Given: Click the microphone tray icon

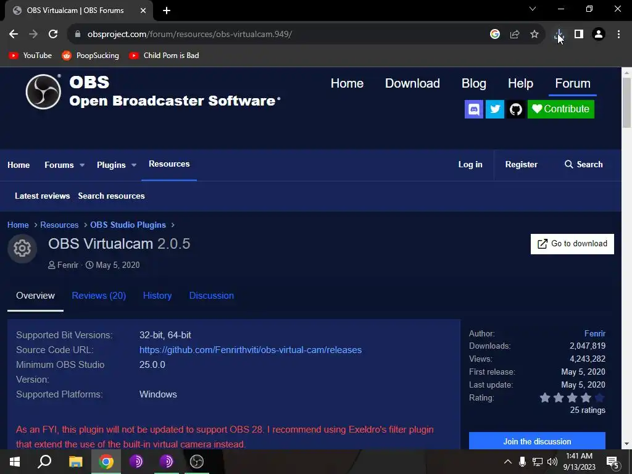Looking at the screenshot, I should [x=522, y=462].
